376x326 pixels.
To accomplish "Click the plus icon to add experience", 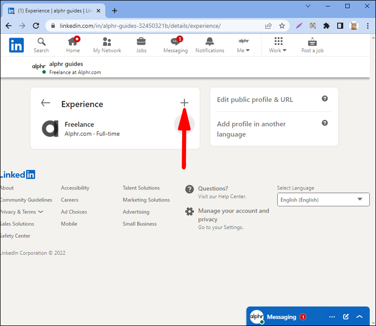I will click(184, 103).
